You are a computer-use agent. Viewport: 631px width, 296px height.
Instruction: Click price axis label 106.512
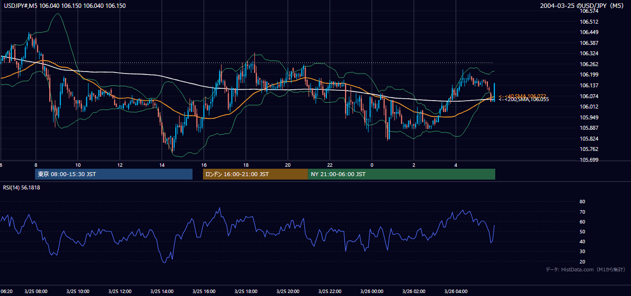[590, 22]
